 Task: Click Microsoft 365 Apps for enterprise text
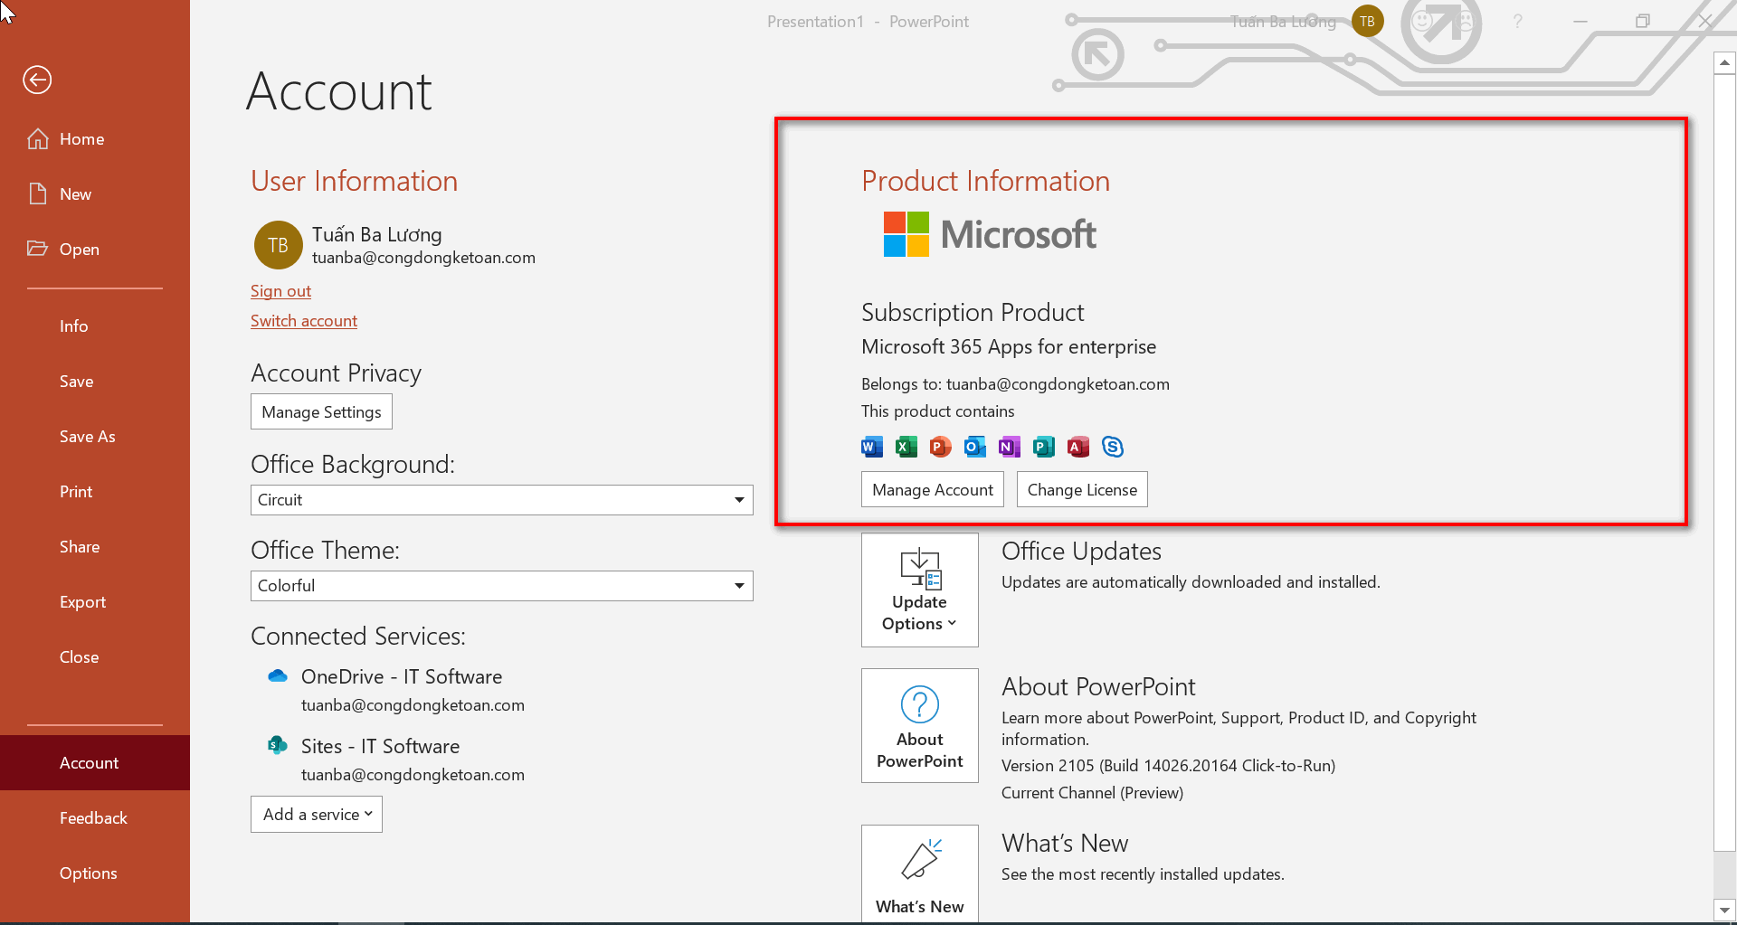click(1009, 347)
